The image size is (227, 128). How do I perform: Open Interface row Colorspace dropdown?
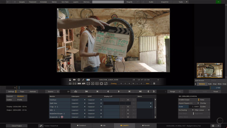click(x=78, y=100)
